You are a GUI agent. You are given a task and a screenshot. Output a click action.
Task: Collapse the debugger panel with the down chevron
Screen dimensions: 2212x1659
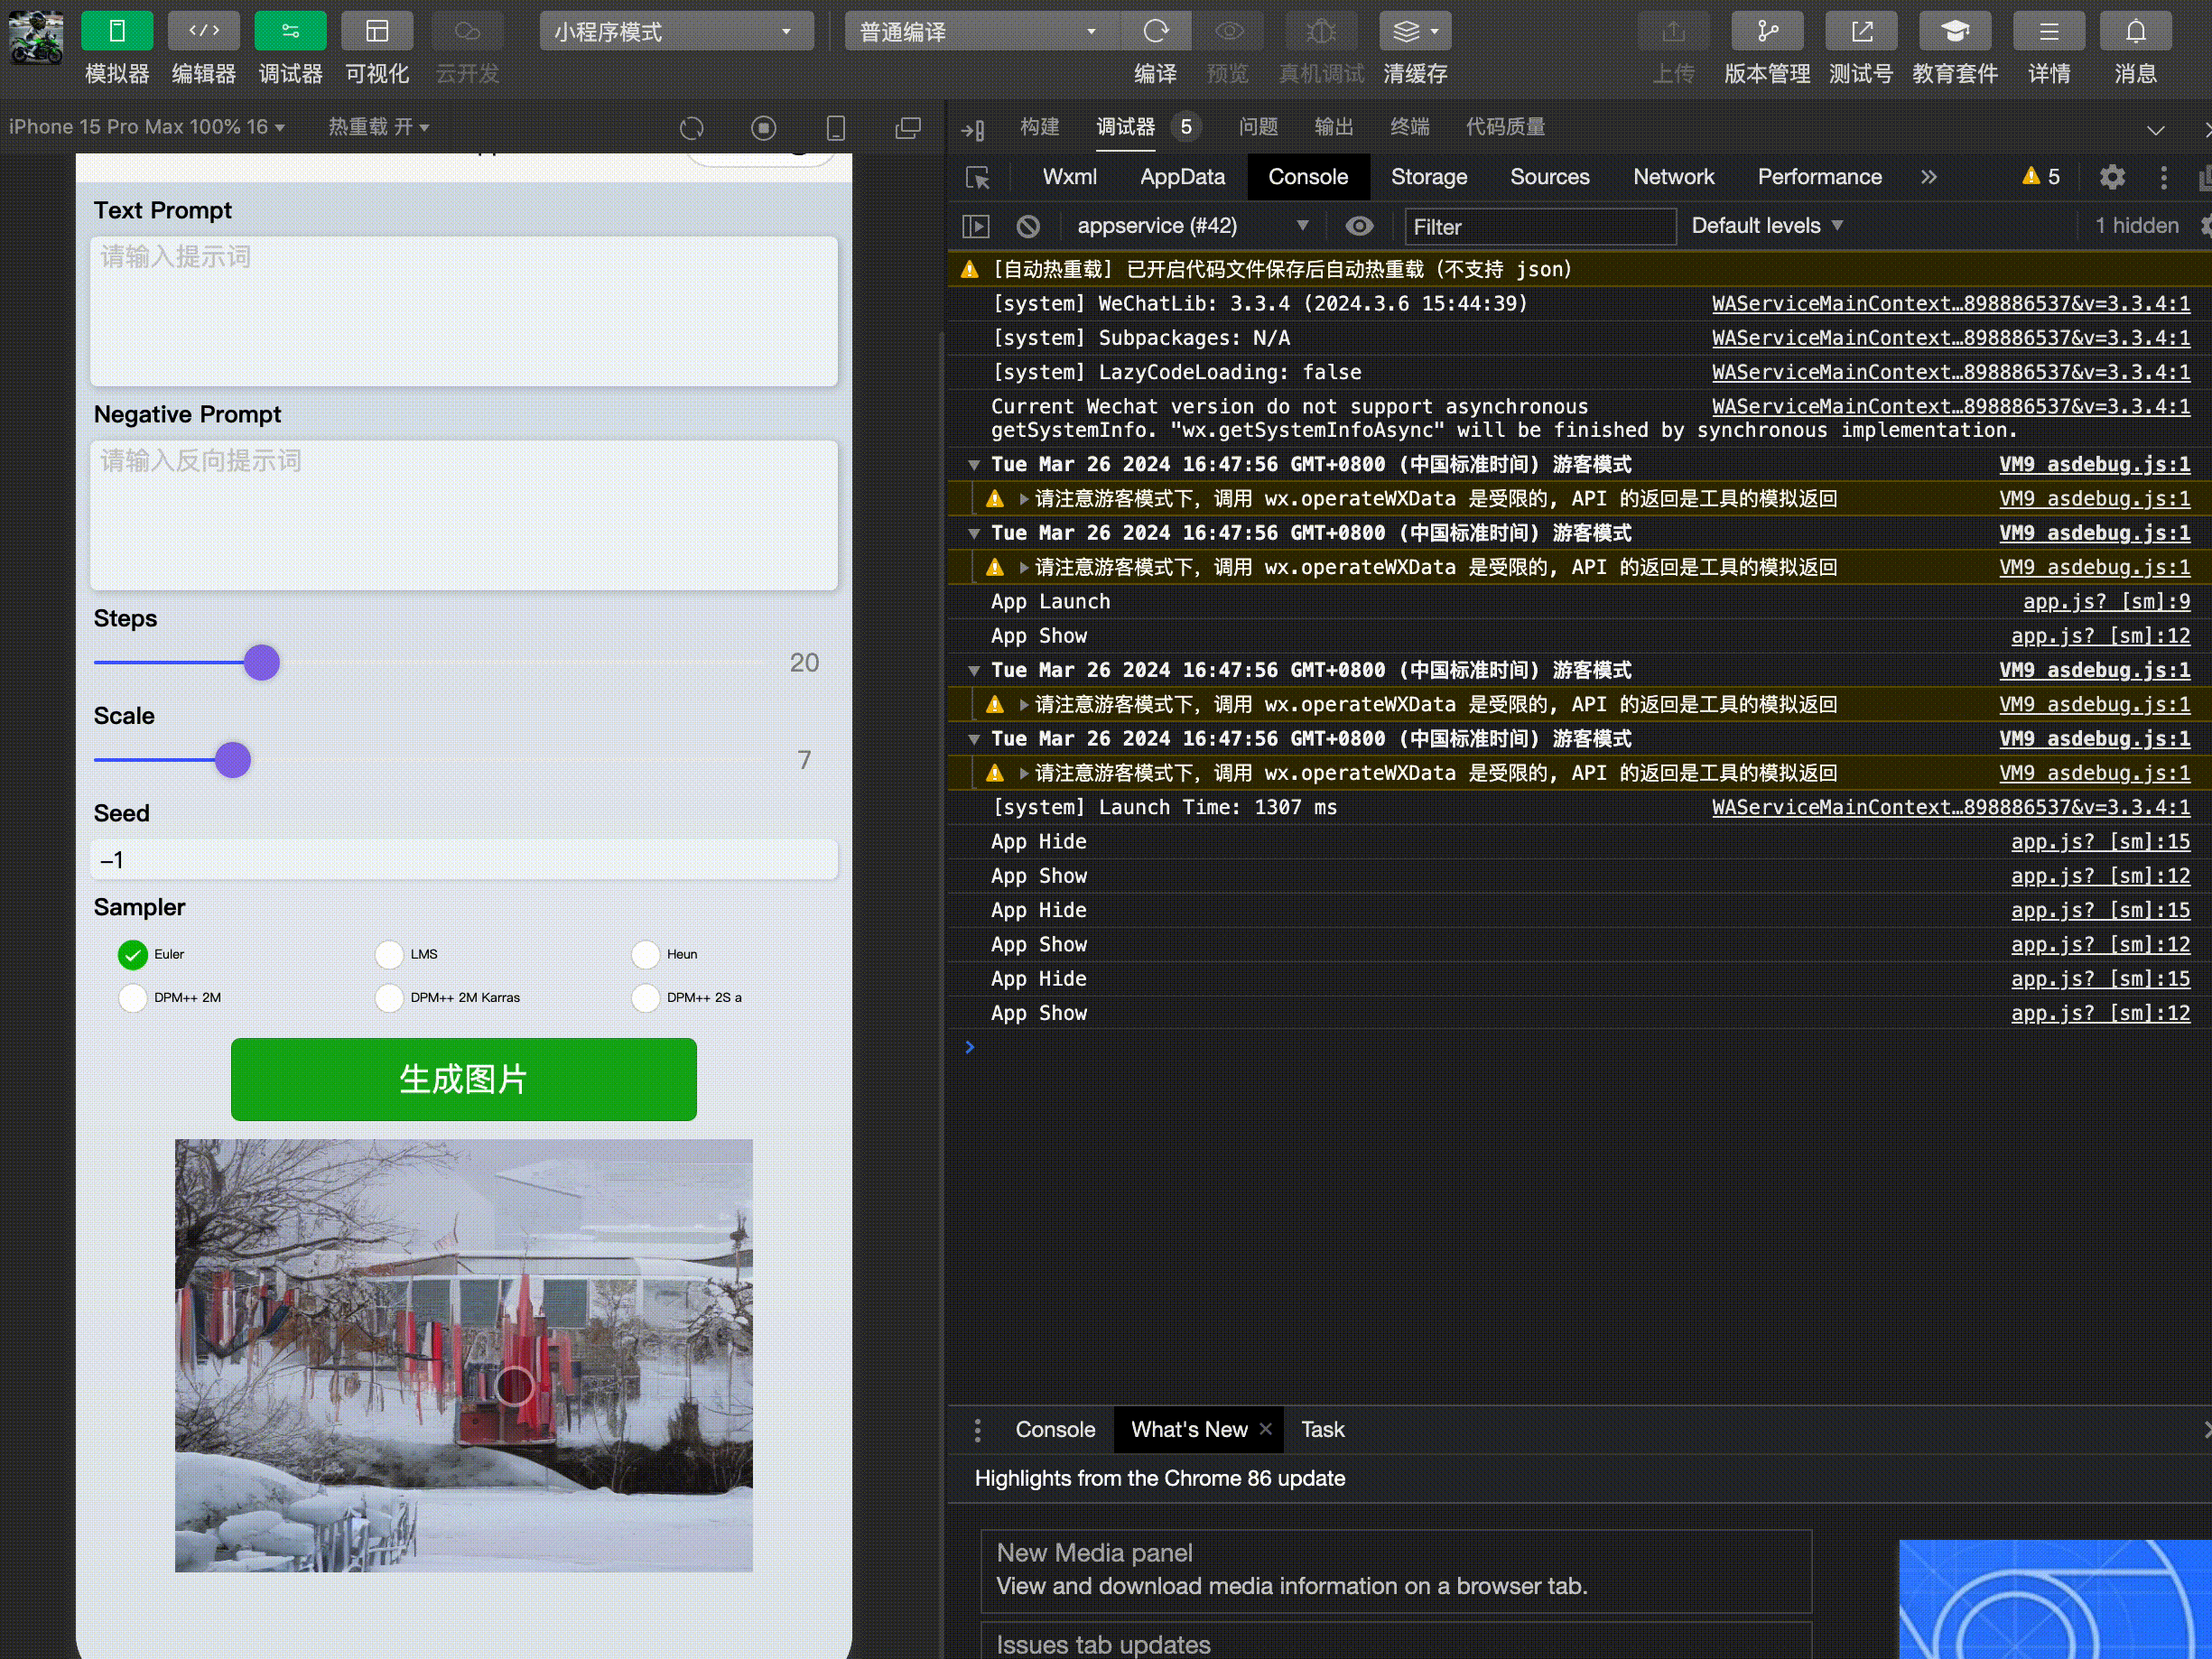(2156, 130)
